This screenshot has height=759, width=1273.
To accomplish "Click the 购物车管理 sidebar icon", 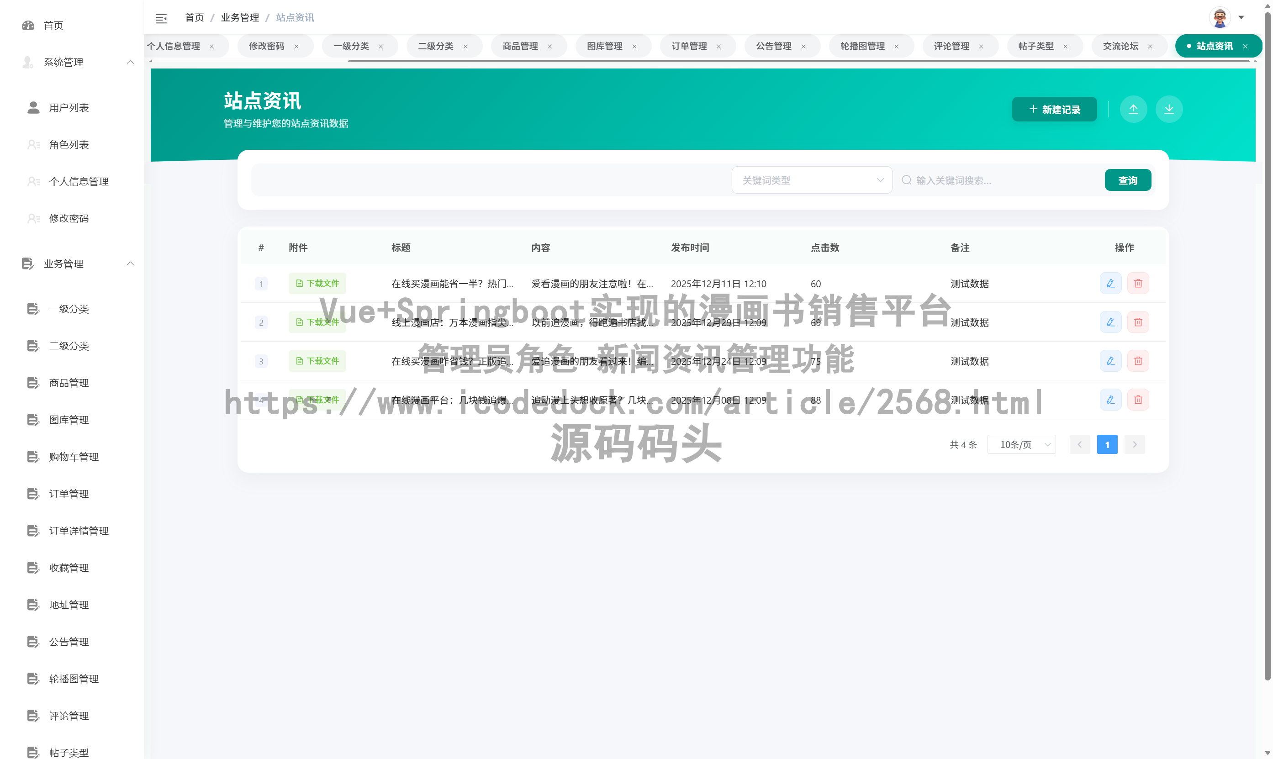I will coord(33,457).
